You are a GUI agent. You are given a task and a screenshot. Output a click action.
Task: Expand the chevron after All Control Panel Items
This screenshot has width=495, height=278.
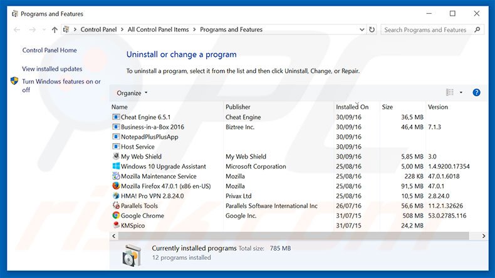(x=194, y=29)
